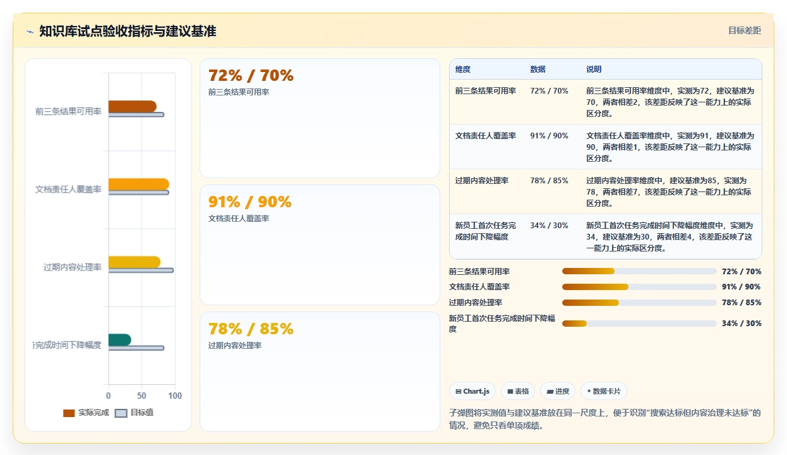The width and height of the screenshot is (787, 455).
Task: Click the 过期内容处理率 progress bar
Action: pos(639,303)
